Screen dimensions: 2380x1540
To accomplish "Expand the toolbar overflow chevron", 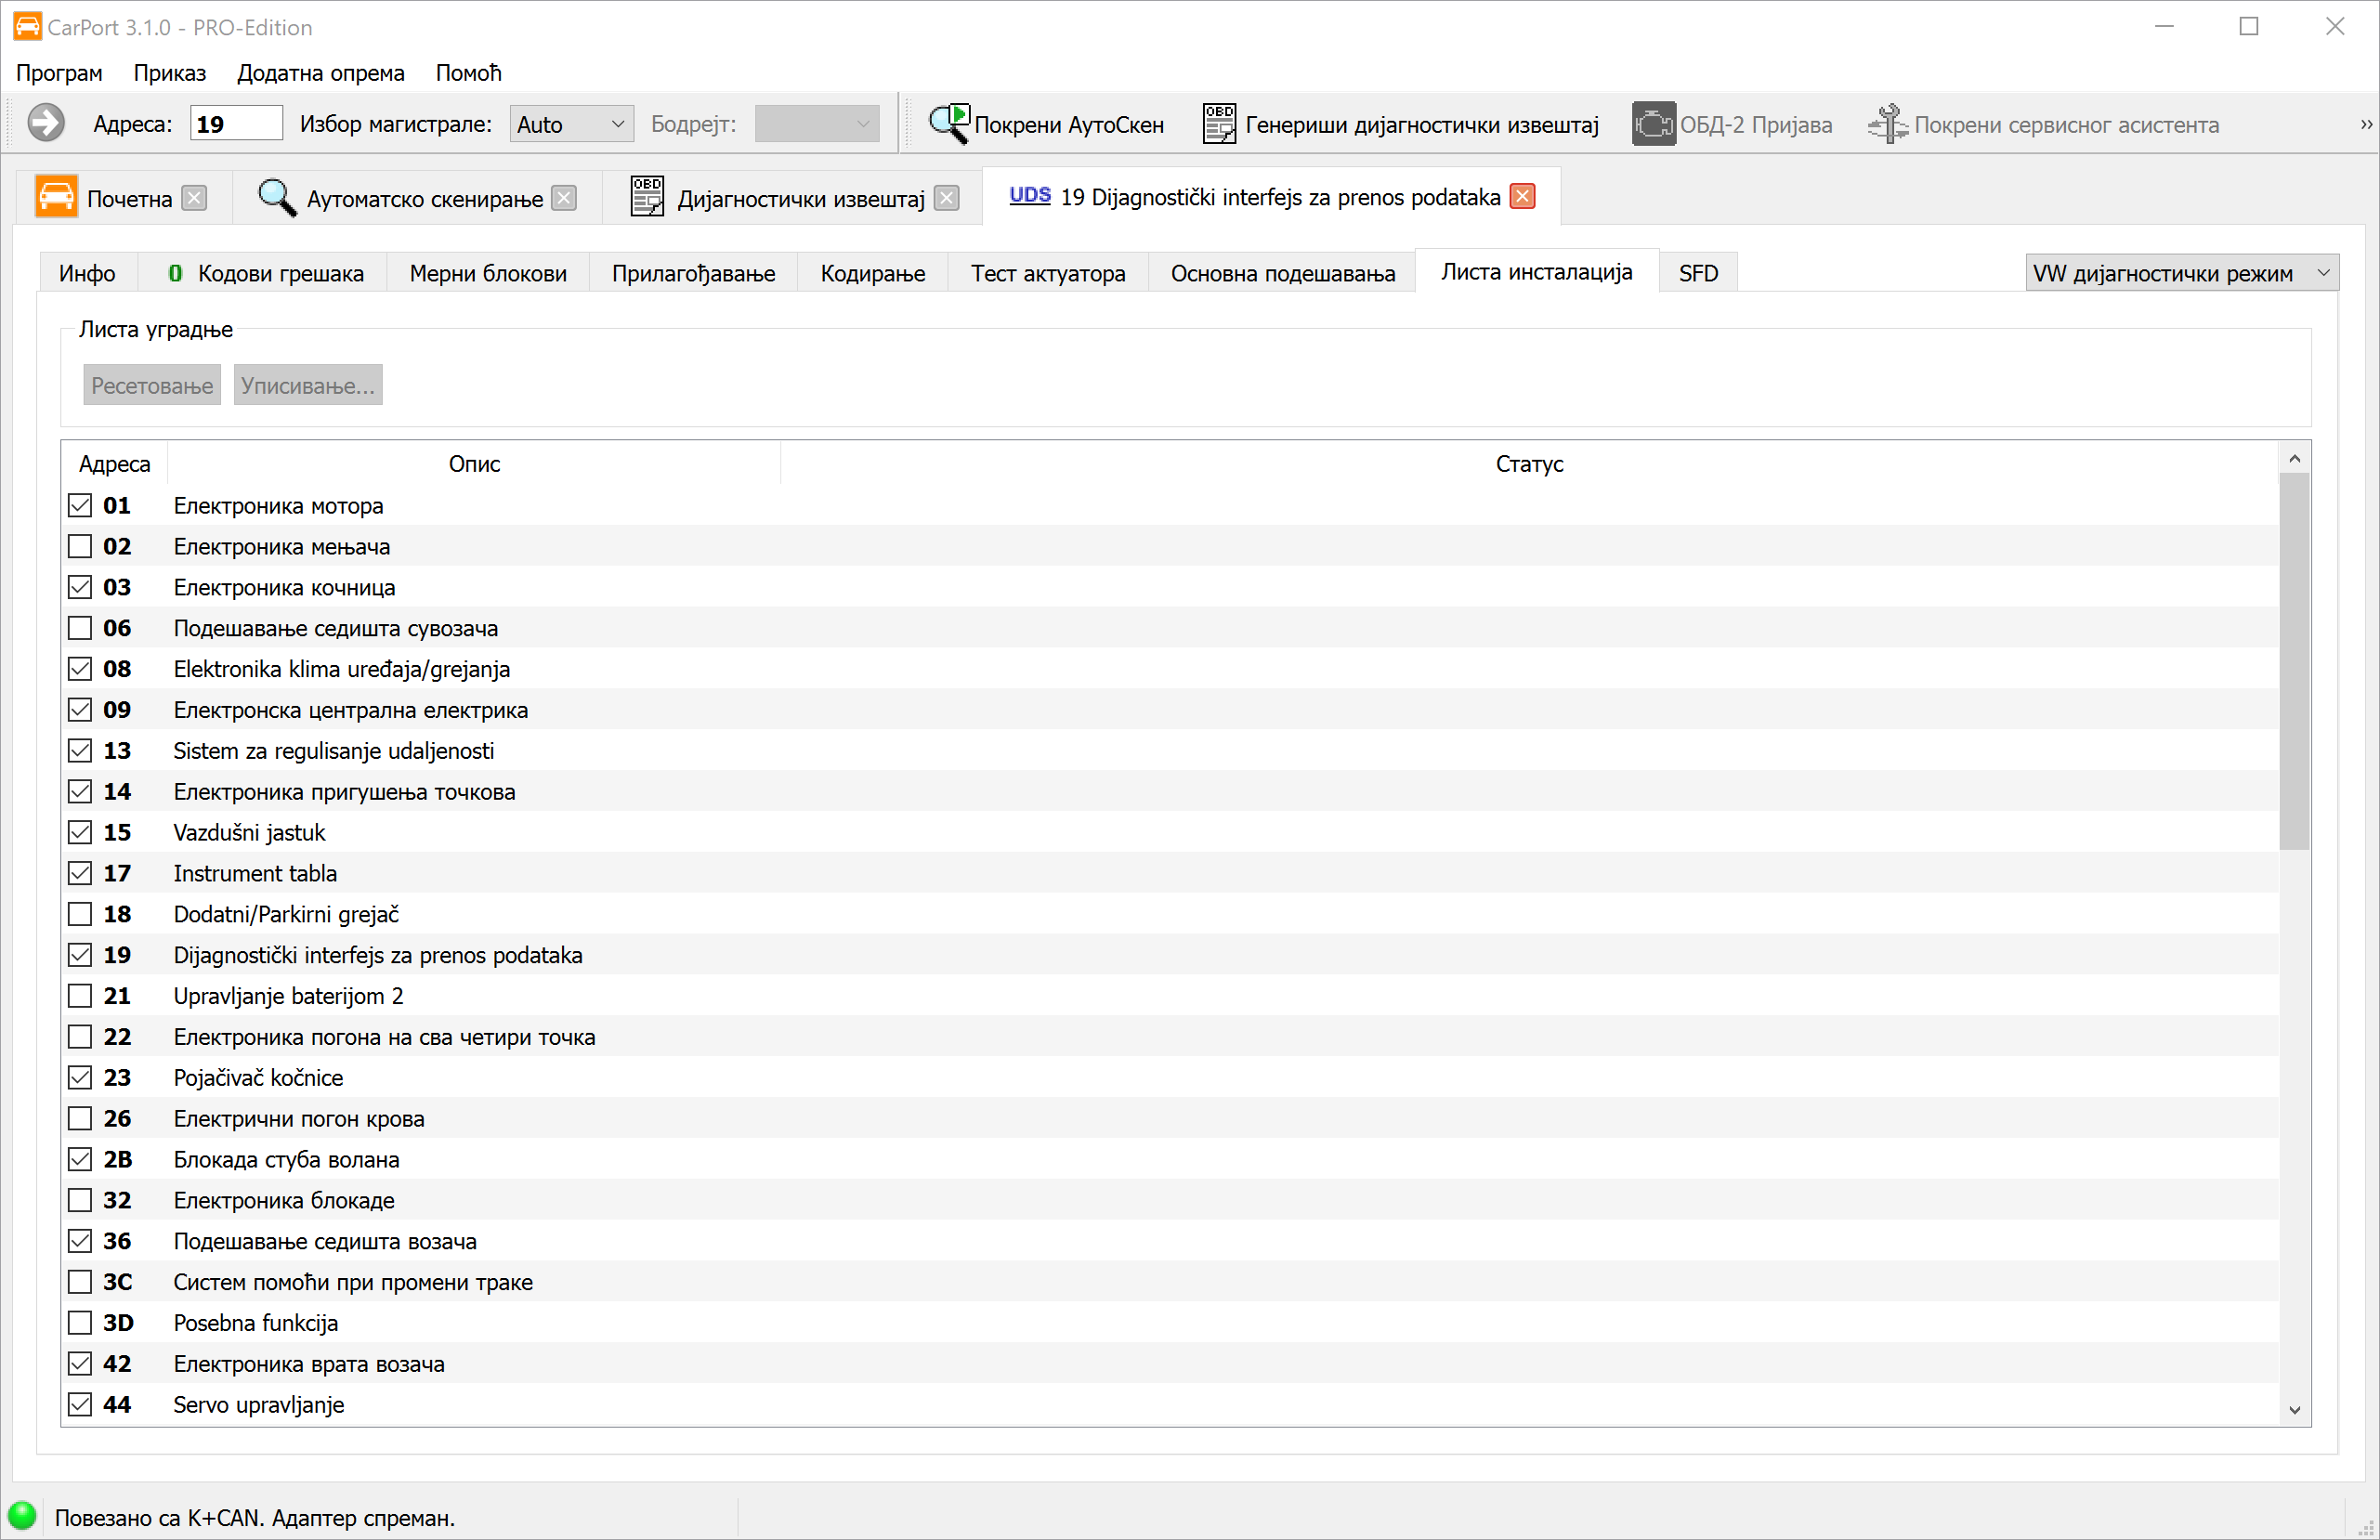I will click(2366, 124).
